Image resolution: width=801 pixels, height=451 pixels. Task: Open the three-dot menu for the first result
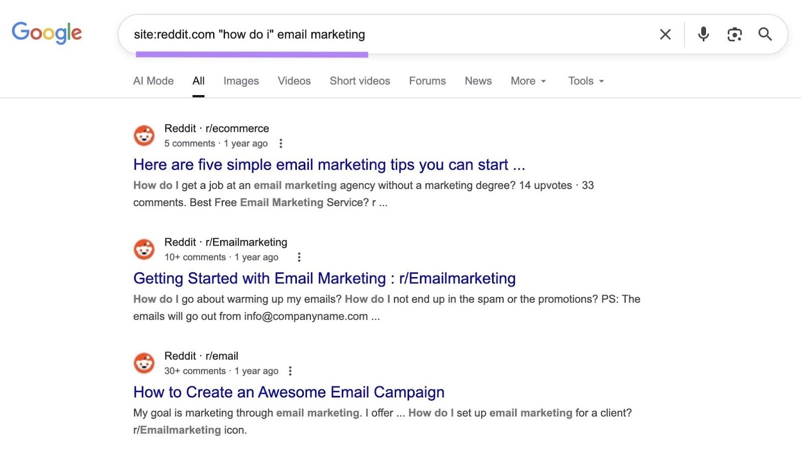(x=281, y=143)
